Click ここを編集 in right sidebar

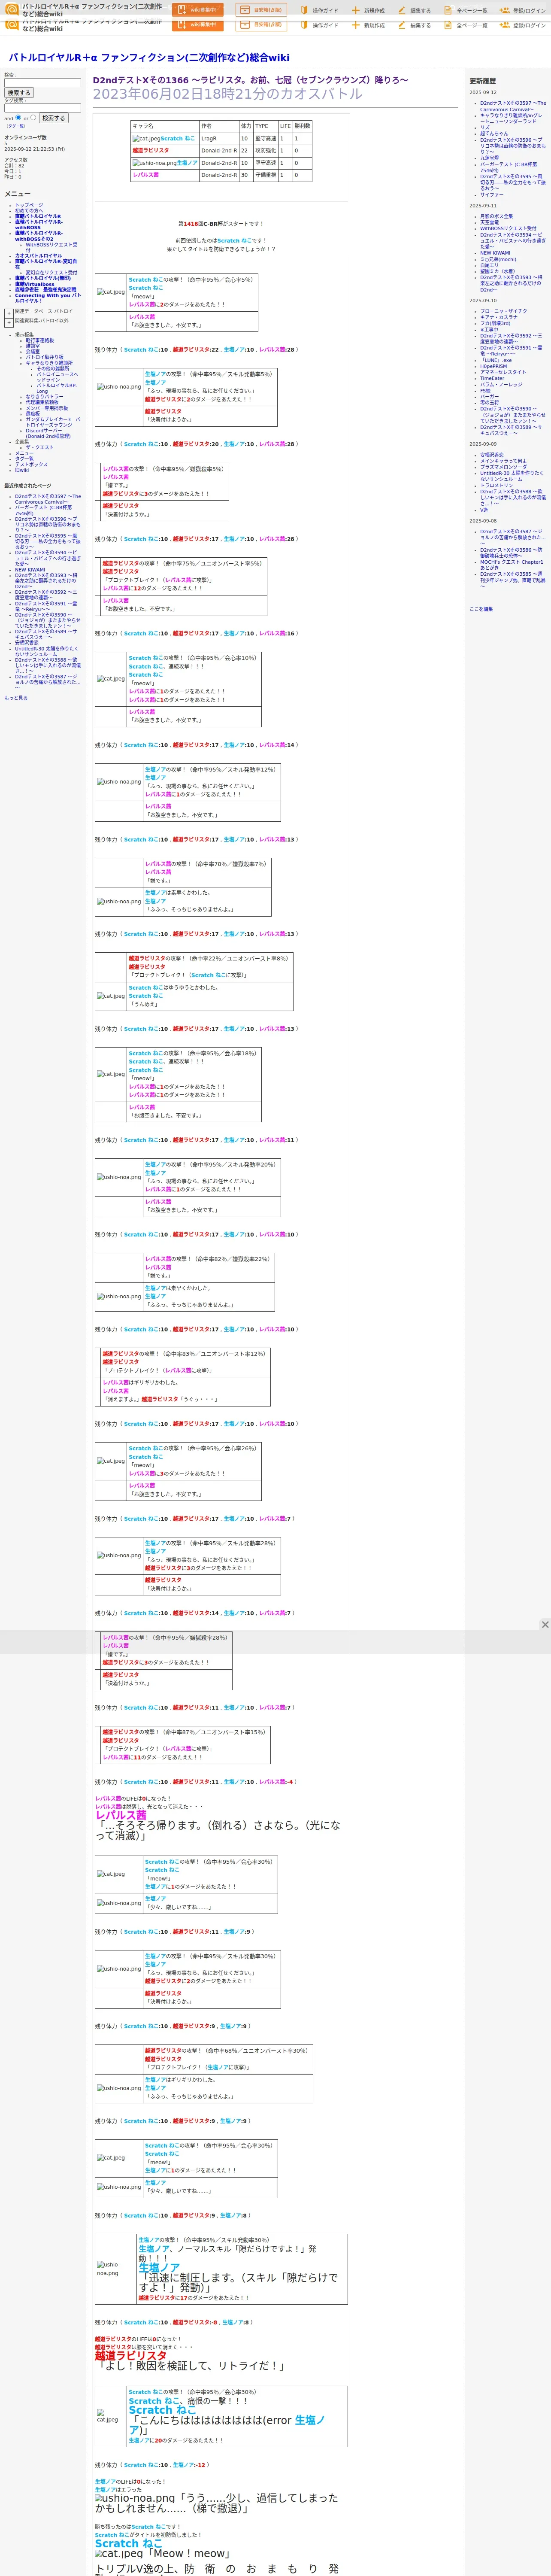(x=481, y=609)
